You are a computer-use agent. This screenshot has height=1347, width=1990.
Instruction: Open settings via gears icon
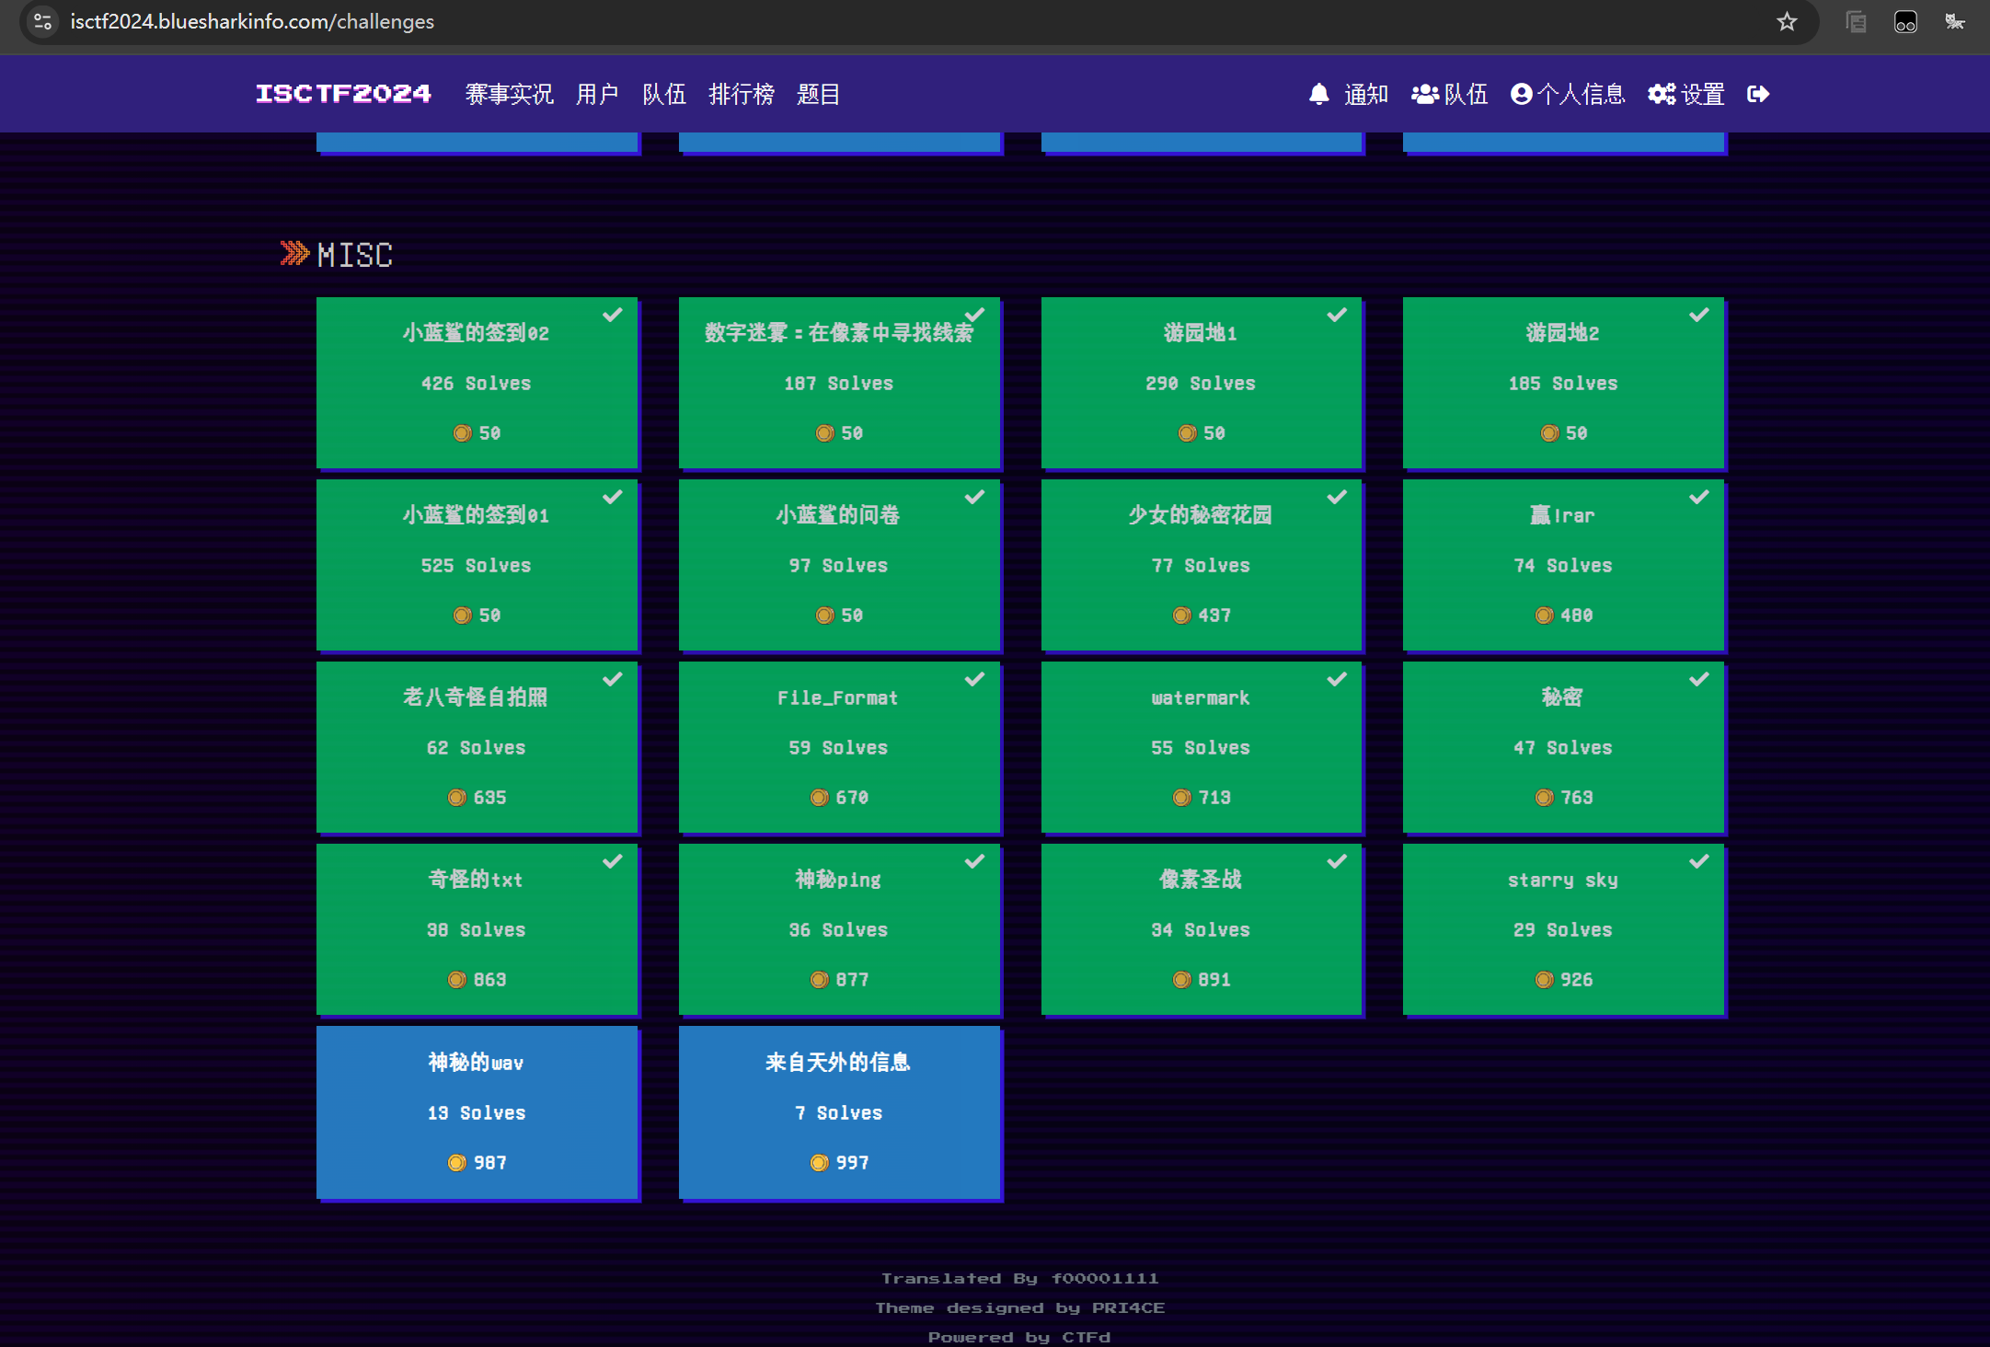coord(1661,94)
